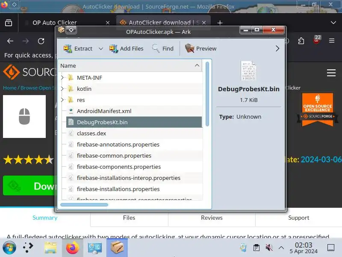Reload the page in Firefox
Viewport: 342px width, 257px height.
click(x=41, y=41)
